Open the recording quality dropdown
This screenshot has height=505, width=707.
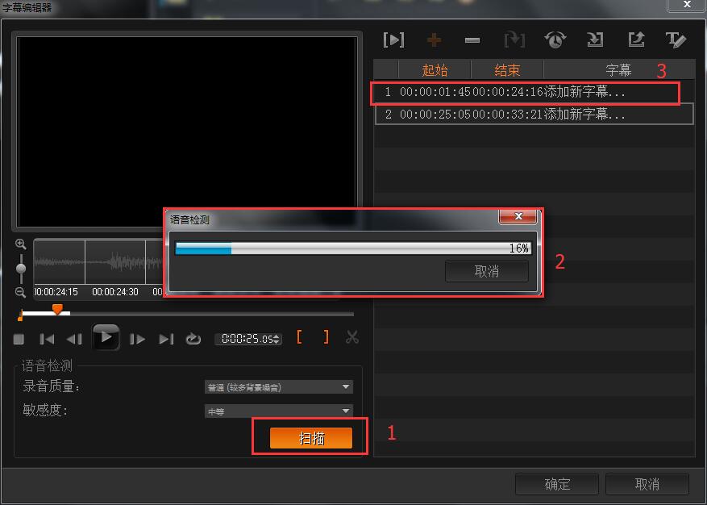click(279, 387)
